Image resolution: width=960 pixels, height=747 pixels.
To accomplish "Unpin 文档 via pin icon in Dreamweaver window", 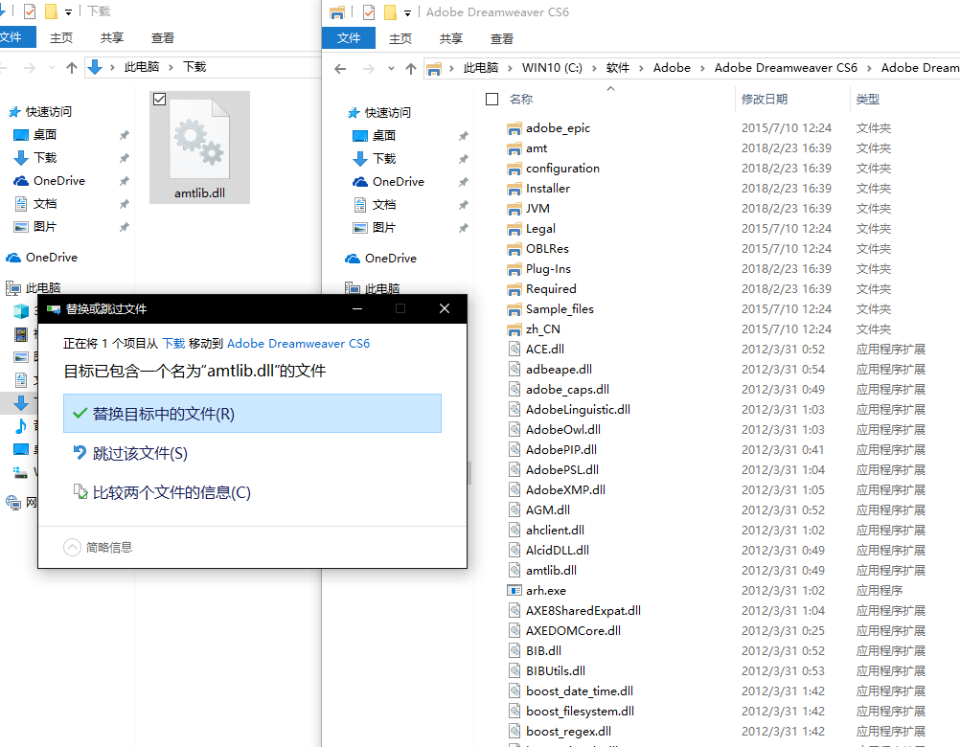I will 464,204.
